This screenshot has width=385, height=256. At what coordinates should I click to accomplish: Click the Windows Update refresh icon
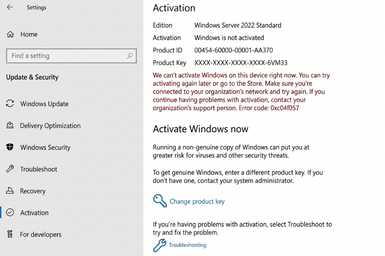click(x=10, y=104)
